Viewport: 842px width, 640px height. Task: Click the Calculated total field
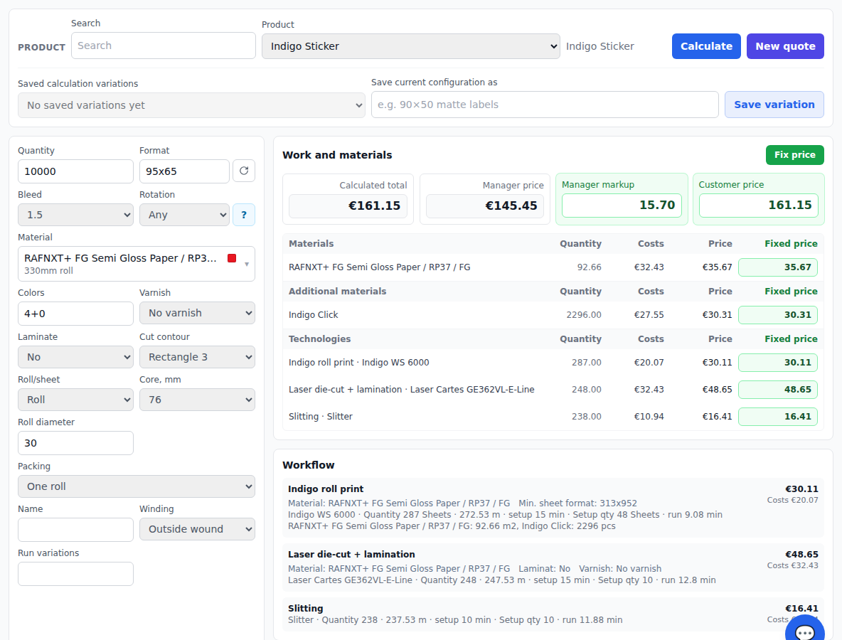tap(348, 206)
